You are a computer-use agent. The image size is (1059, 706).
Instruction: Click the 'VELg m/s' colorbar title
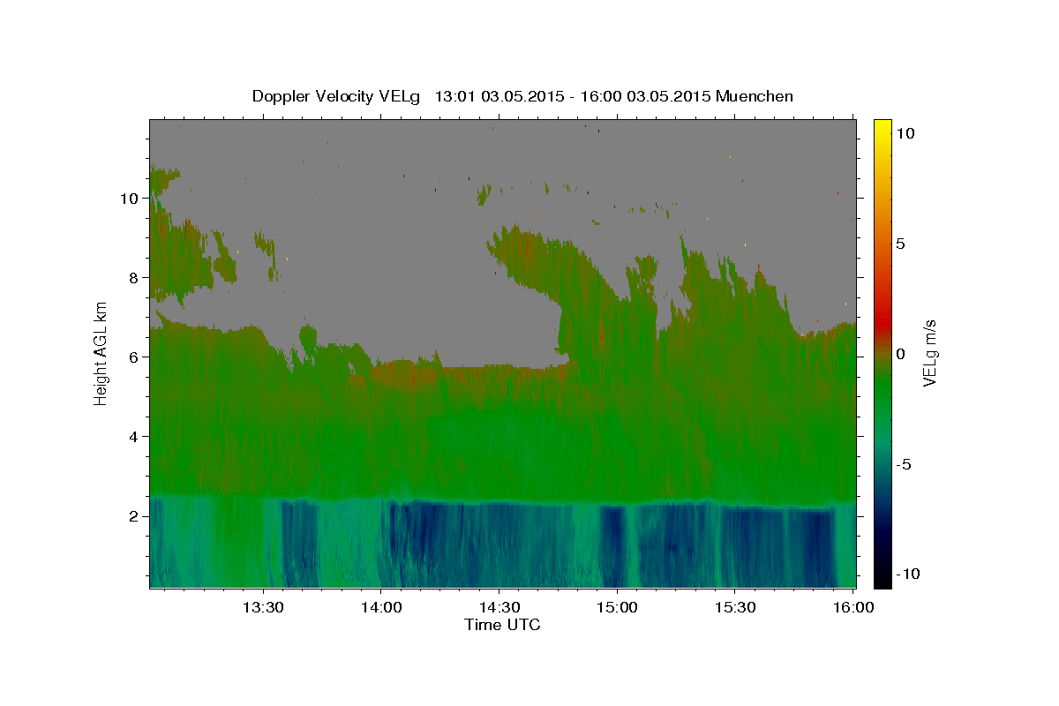pos(929,353)
